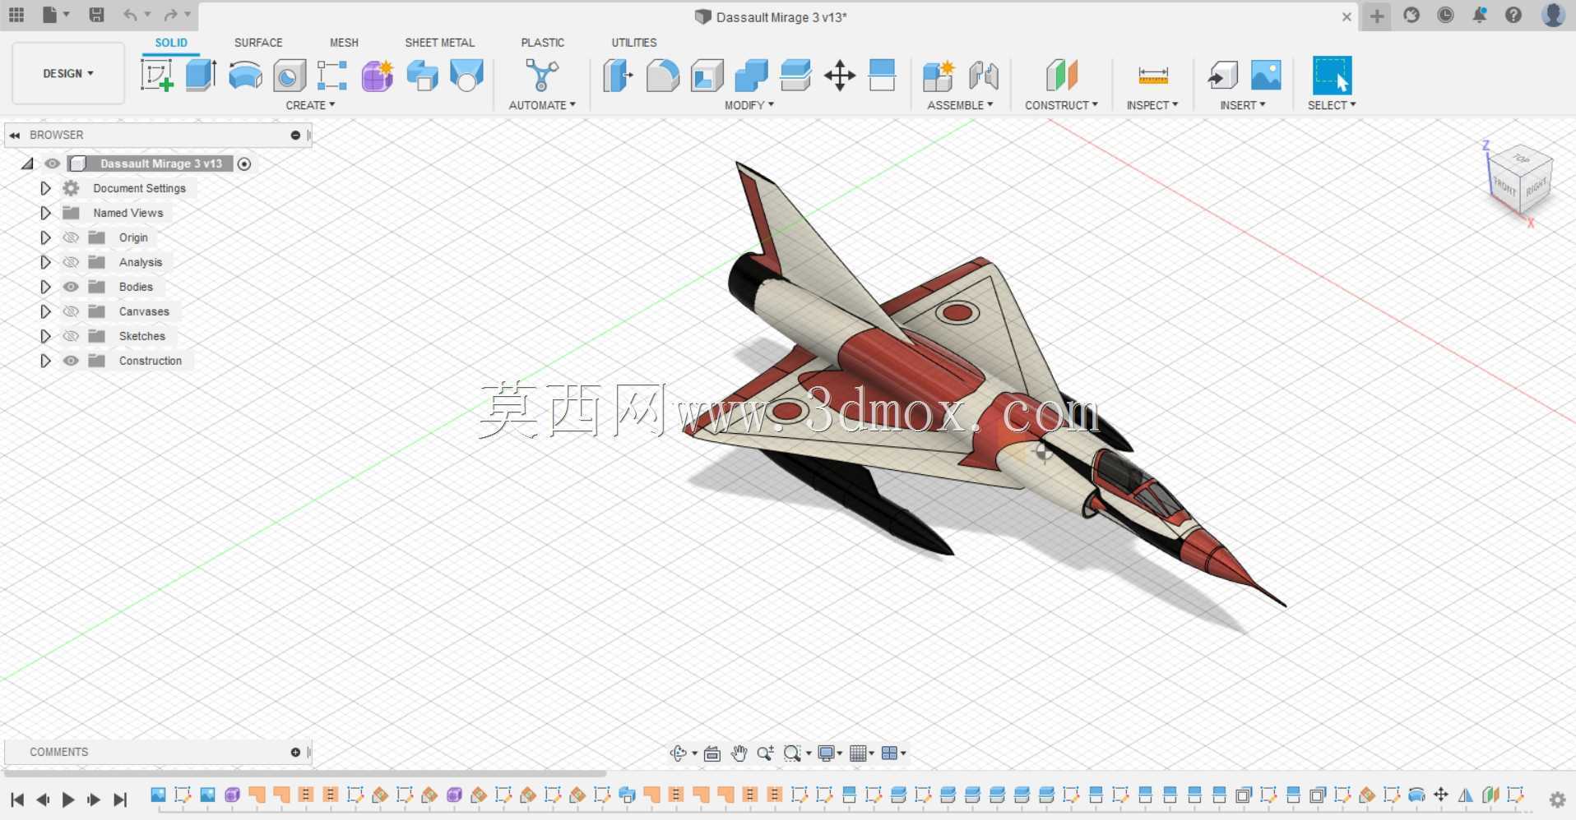Hide the Construction folder

(x=71, y=361)
